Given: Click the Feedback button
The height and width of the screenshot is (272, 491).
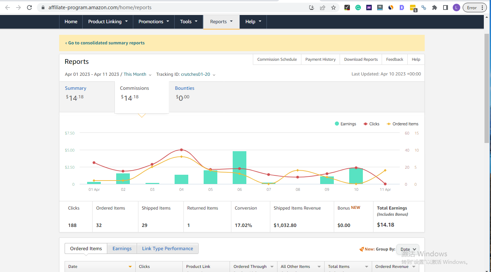Looking at the screenshot, I should tap(395, 59).
